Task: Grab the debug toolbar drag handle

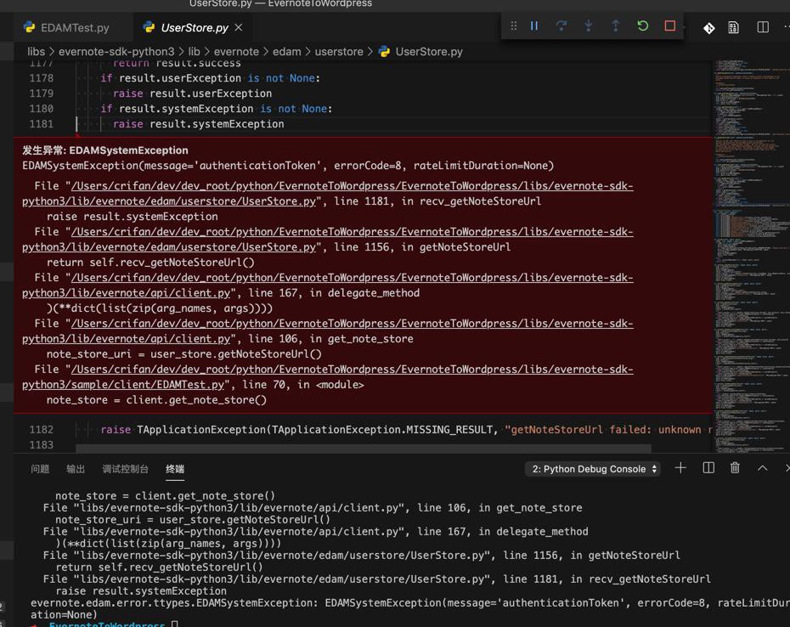Action: (513, 25)
